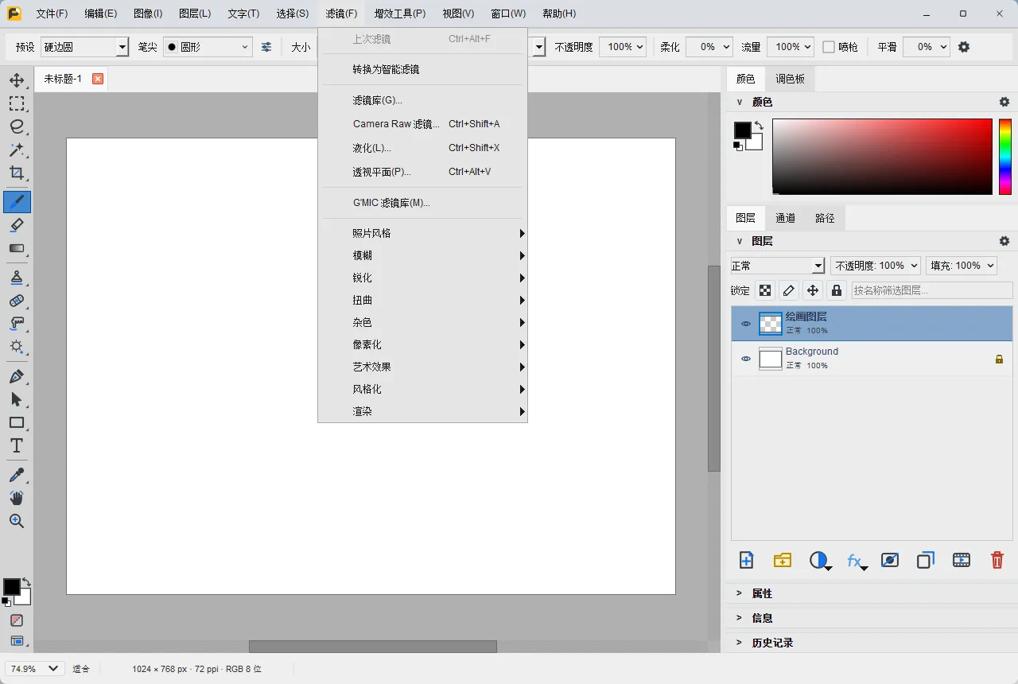Viewport: 1018px width, 684px height.
Task: Expand the 历史记录 panel
Action: tap(872, 643)
